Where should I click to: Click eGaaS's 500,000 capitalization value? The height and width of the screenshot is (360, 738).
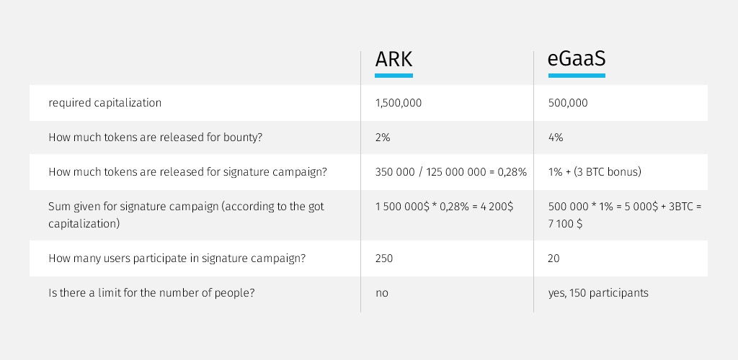pos(568,103)
